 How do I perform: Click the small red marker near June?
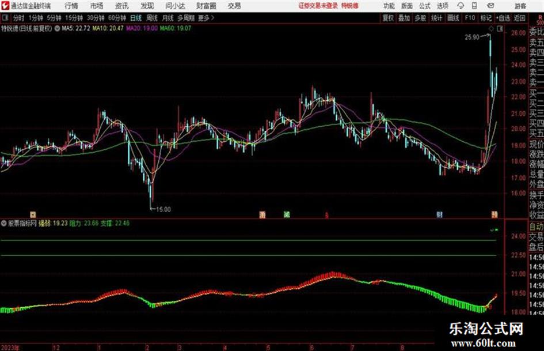[326, 216]
